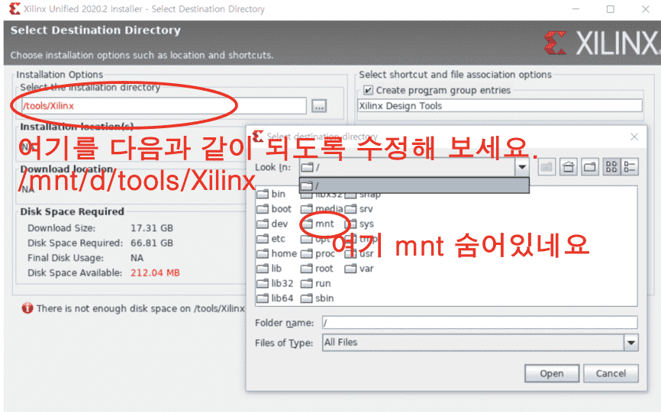Switch to details view icon
The width and height of the screenshot is (661, 412).
tap(630, 167)
